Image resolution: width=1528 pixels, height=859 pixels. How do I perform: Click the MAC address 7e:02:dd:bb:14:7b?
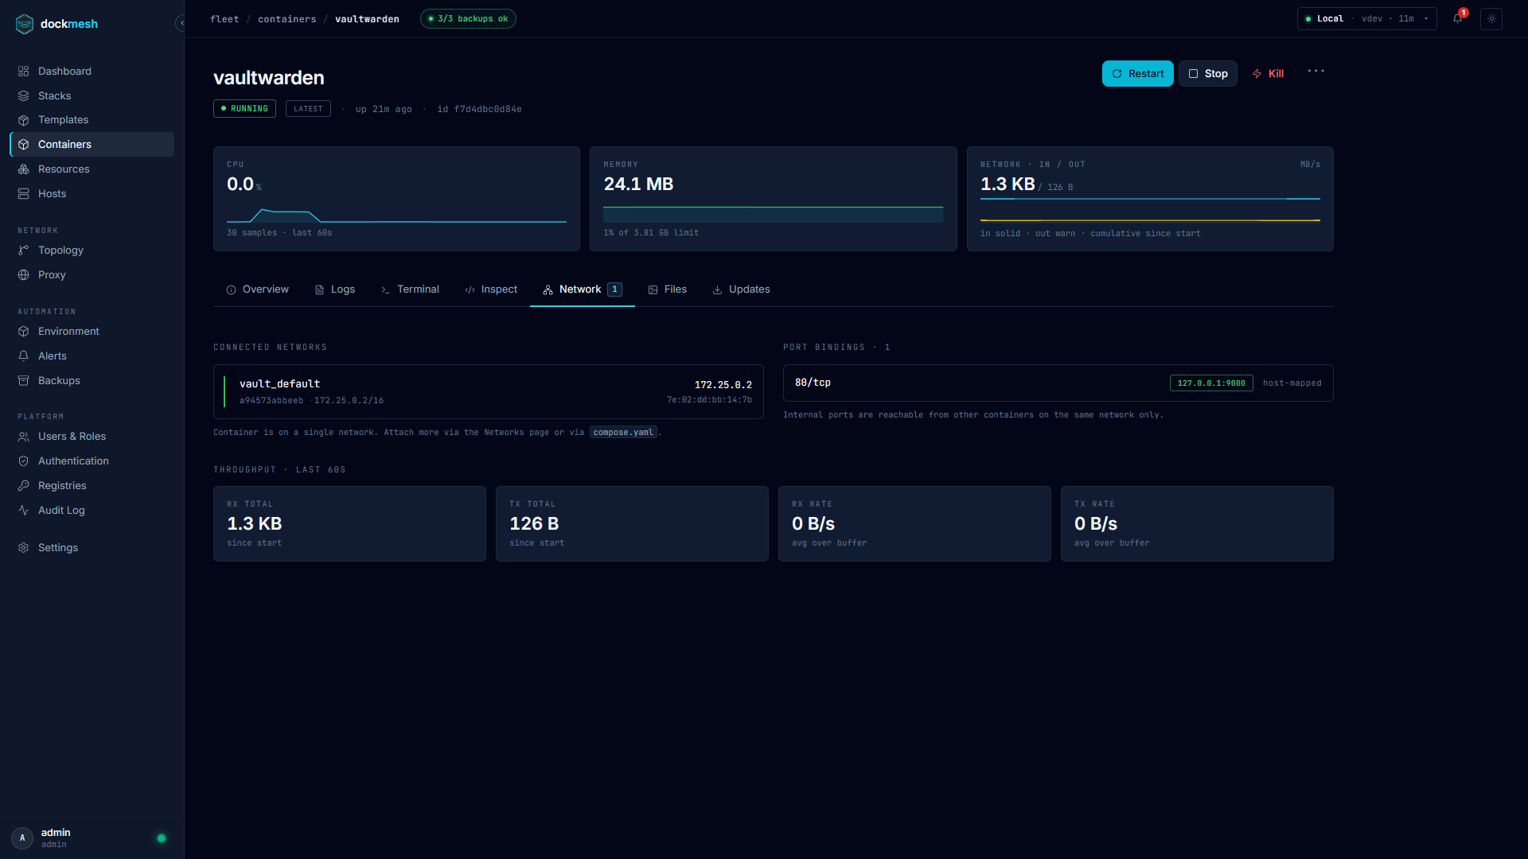709,400
